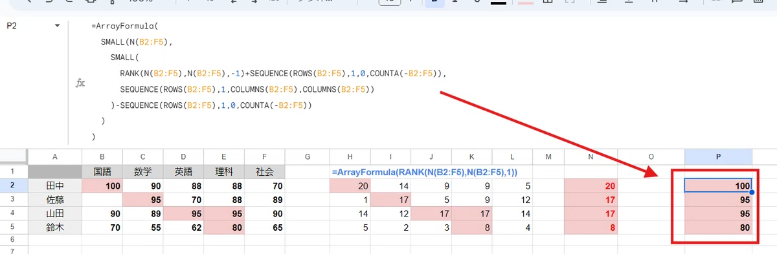Select column A header
This screenshot has width=777, height=254.
point(55,157)
